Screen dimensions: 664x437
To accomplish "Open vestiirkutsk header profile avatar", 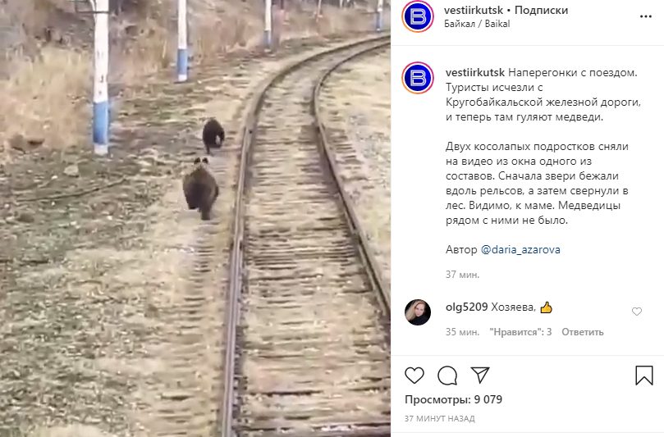I will click(x=418, y=16).
